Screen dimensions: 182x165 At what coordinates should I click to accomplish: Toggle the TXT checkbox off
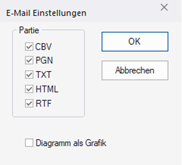[x=29, y=75]
